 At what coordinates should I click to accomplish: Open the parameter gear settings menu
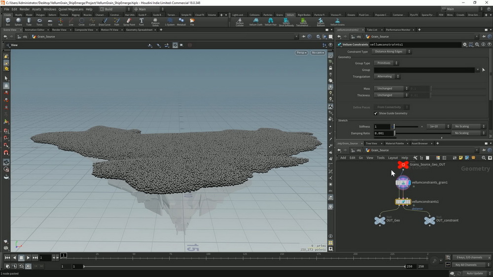465,45
